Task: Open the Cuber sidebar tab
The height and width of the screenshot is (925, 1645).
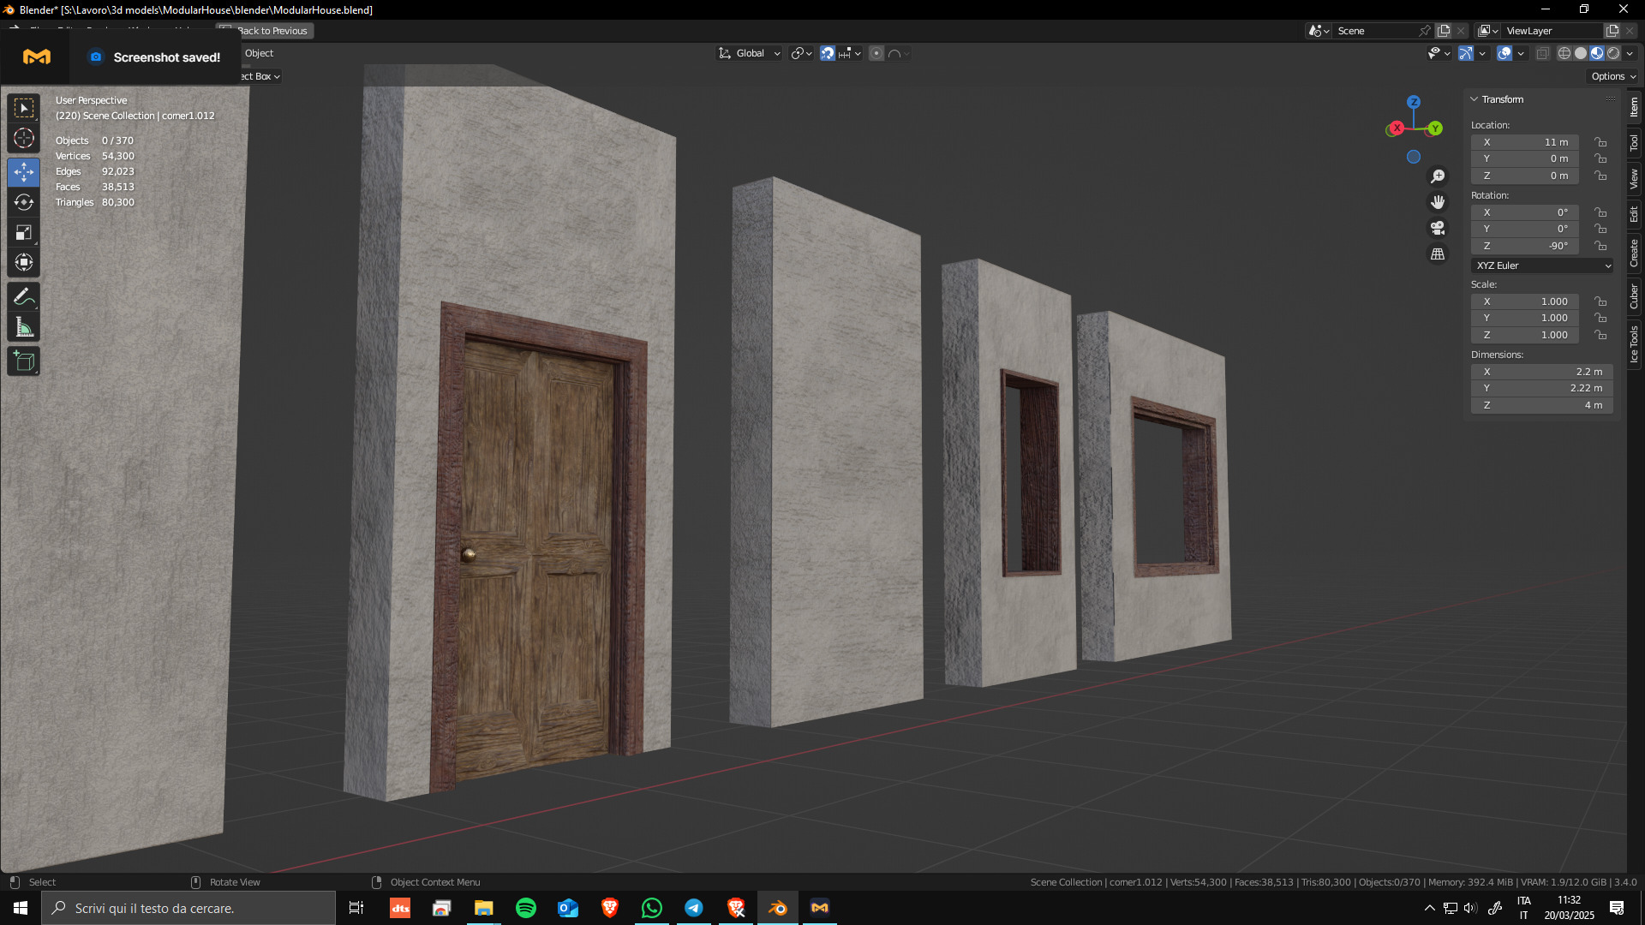Action: 1635,296
